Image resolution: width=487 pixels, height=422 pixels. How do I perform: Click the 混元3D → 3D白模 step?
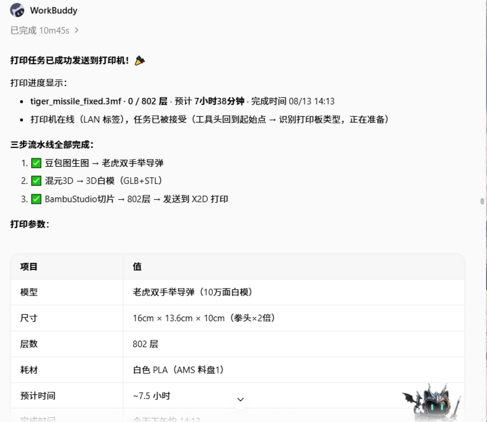point(103,181)
